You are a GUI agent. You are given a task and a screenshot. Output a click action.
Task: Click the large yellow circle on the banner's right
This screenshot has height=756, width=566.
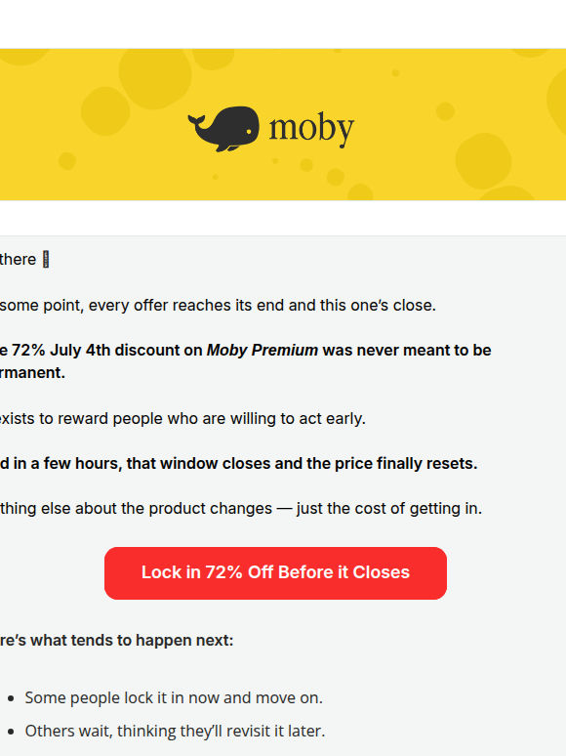point(483,161)
